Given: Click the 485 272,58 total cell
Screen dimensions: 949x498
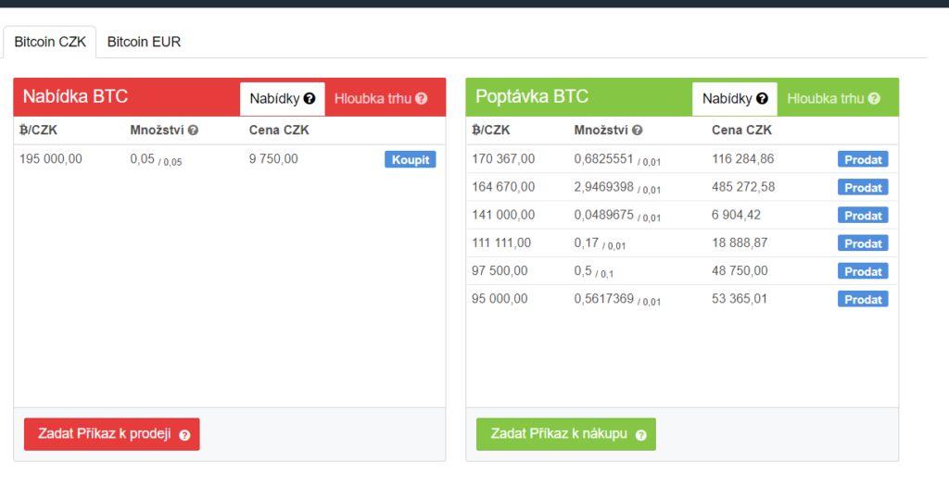Looking at the screenshot, I should click(x=743, y=187).
